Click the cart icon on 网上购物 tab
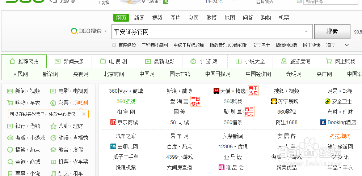This screenshot has height=176, width=362. (x=329, y=61)
